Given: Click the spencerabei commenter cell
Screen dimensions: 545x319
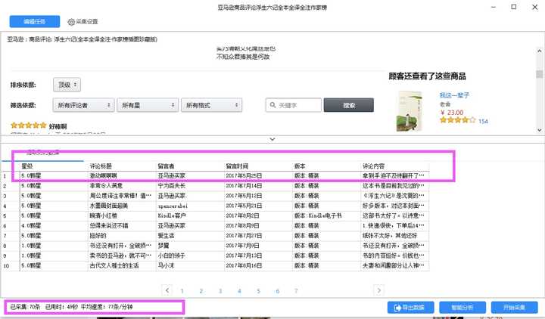Looking at the screenshot, I should (190, 206).
